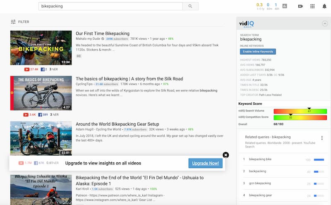Open the YouTube apps grid icon

[x=312, y=6]
